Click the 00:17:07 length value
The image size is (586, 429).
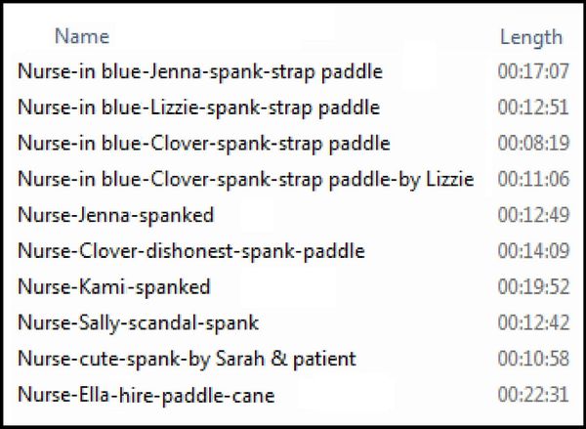click(533, 71)
